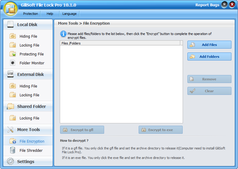Screen dimensions: 238x169
Task: Click the Shared Folder hand icon
Action: point(10,106)
